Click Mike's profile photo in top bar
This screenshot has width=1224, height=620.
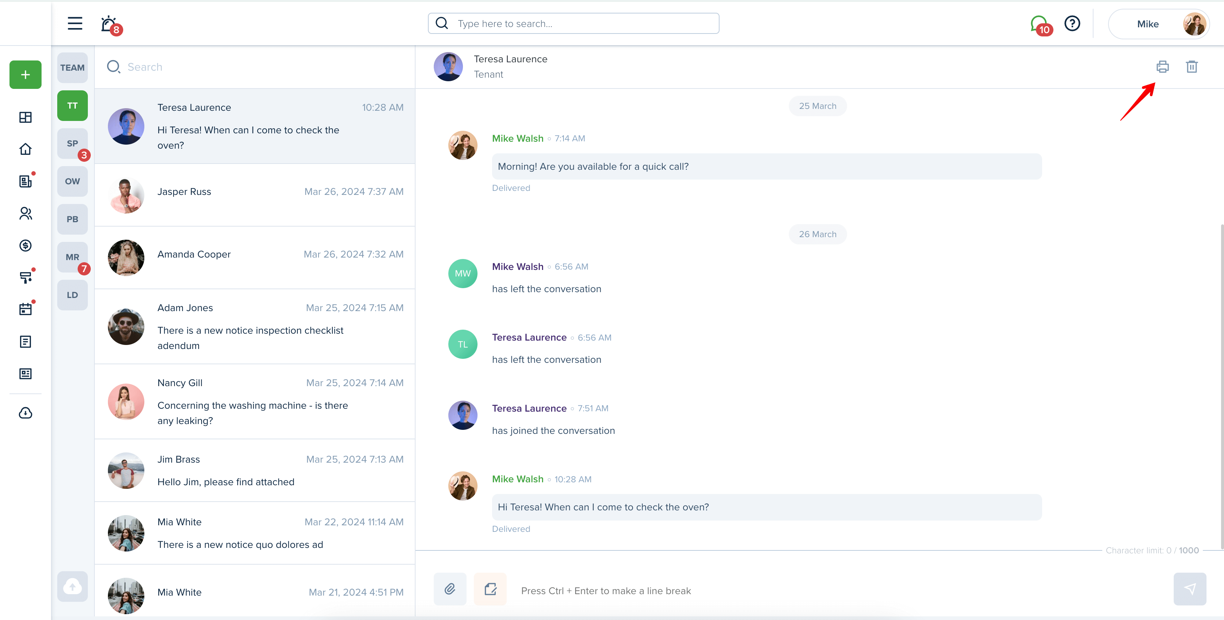coord(1194,24)
